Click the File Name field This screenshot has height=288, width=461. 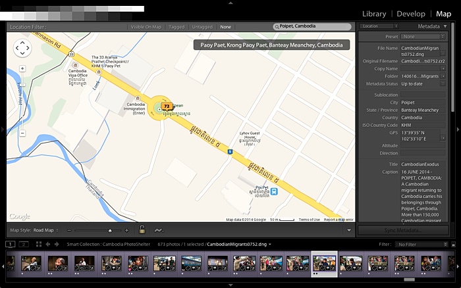click(x=420, y=51)
